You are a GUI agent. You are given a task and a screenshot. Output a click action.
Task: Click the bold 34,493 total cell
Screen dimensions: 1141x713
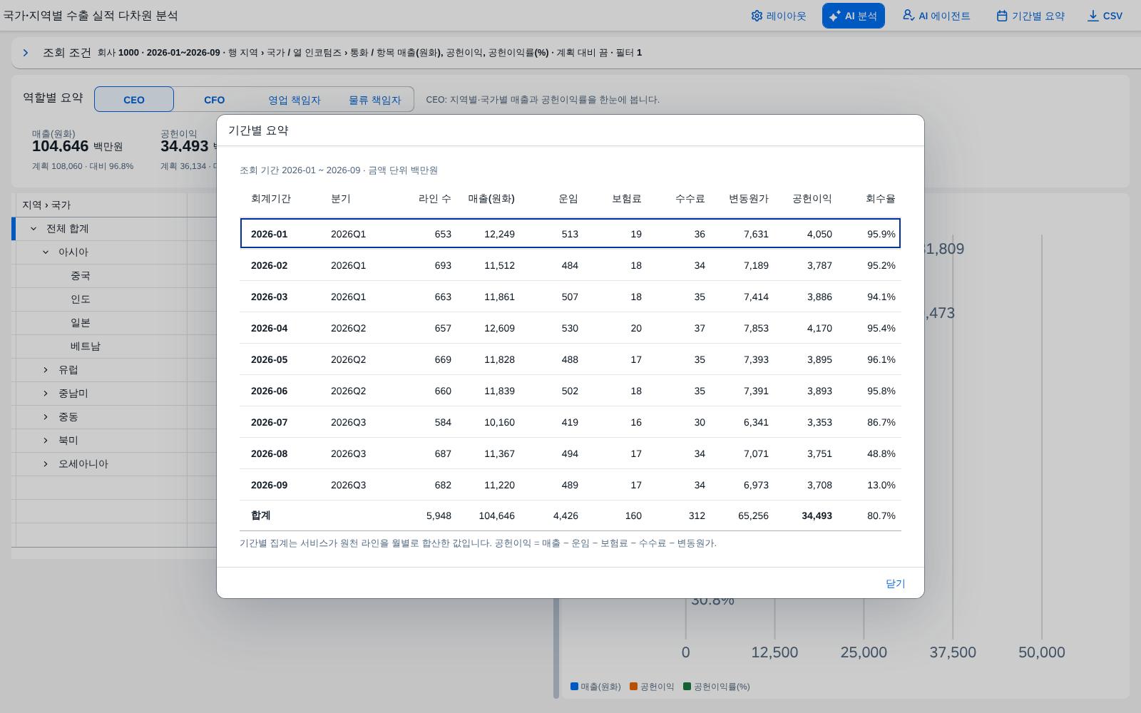coord(817,515)
